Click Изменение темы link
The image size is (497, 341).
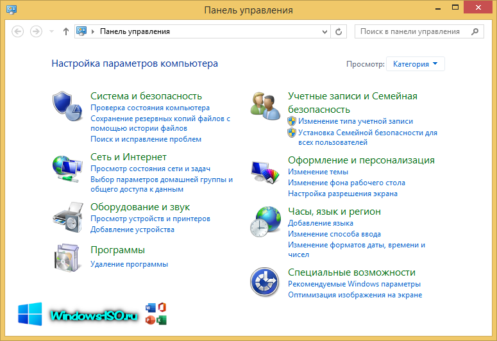[x=318, y=172]
